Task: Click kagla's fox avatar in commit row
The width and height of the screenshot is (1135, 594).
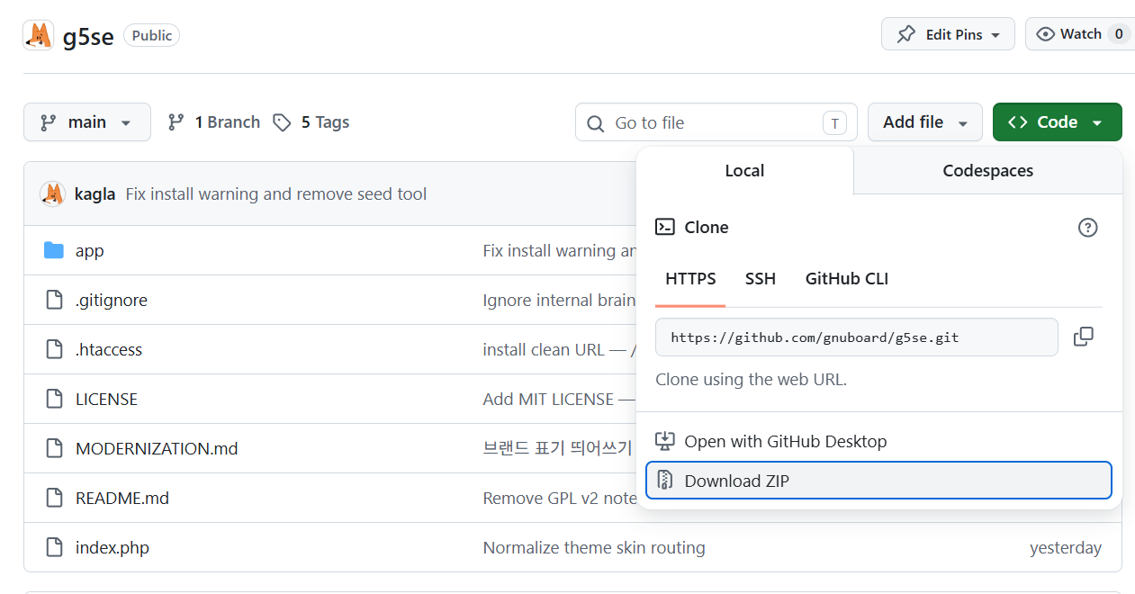Action: [53, 193]
